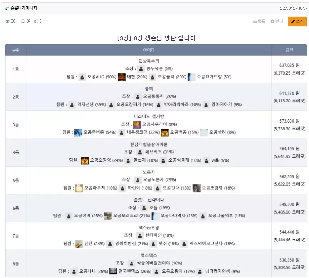
Task: Click the 슬롯나라매니저 author name
Action: coord(24,8)
